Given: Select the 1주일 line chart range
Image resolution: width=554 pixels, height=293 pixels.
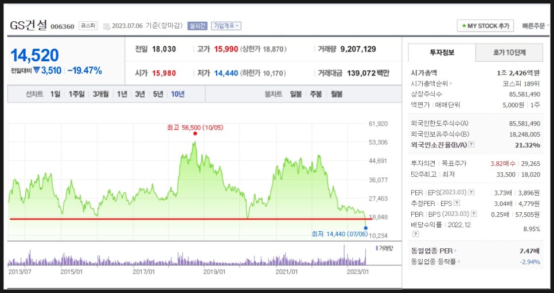Looking at the screenshot, I should click(x=77, y=94).
